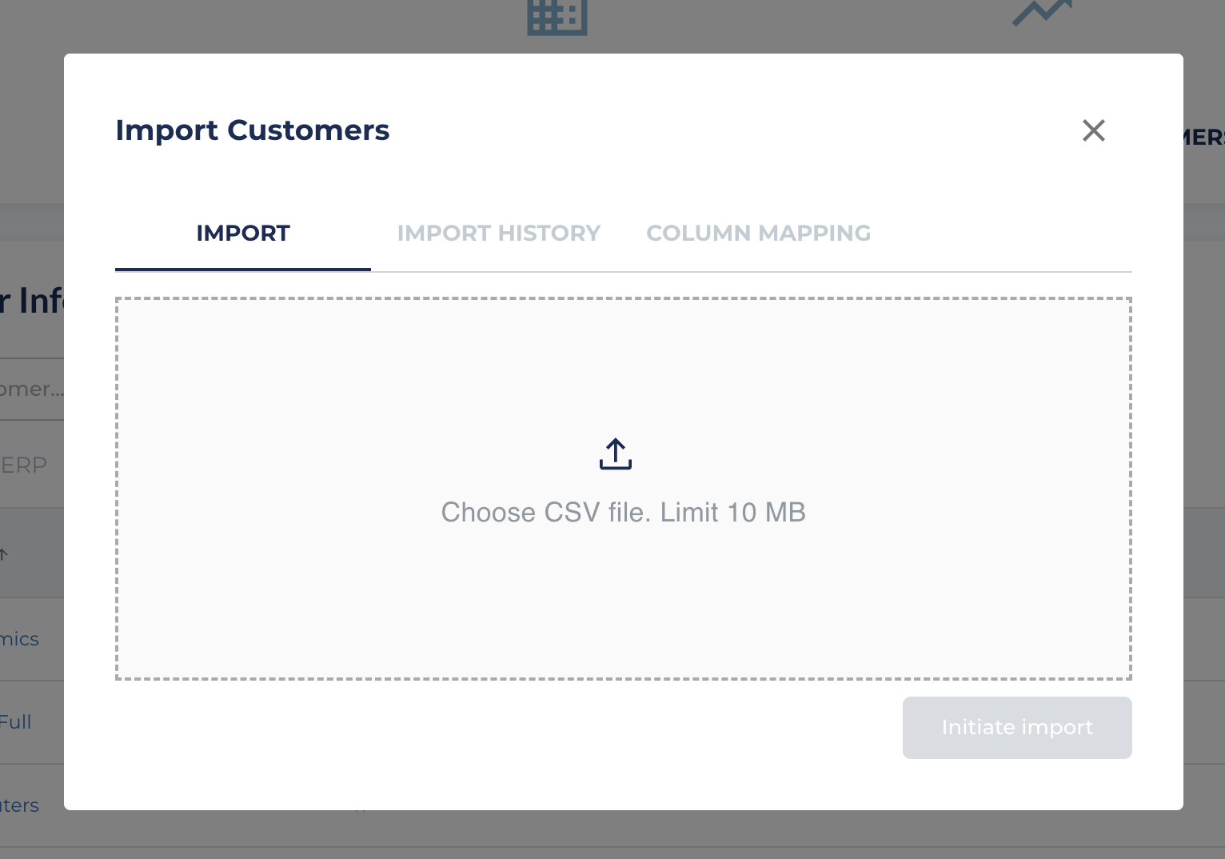Click the trend line chart icon

click(1042, 13)
